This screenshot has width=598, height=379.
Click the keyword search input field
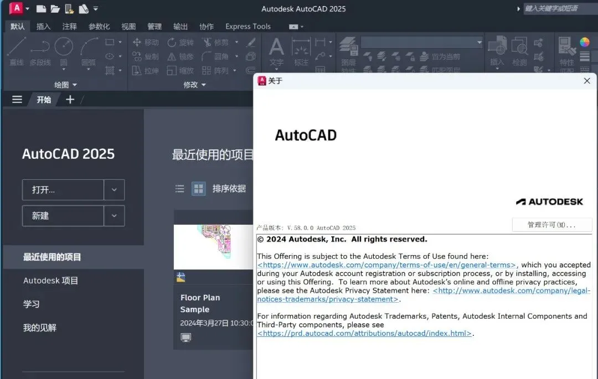click(560, 8)
